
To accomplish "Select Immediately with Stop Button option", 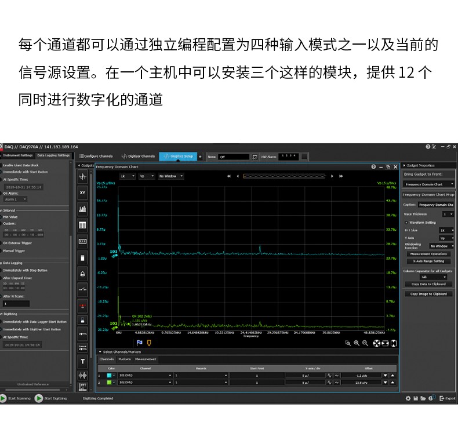I will tap(25, 270).
